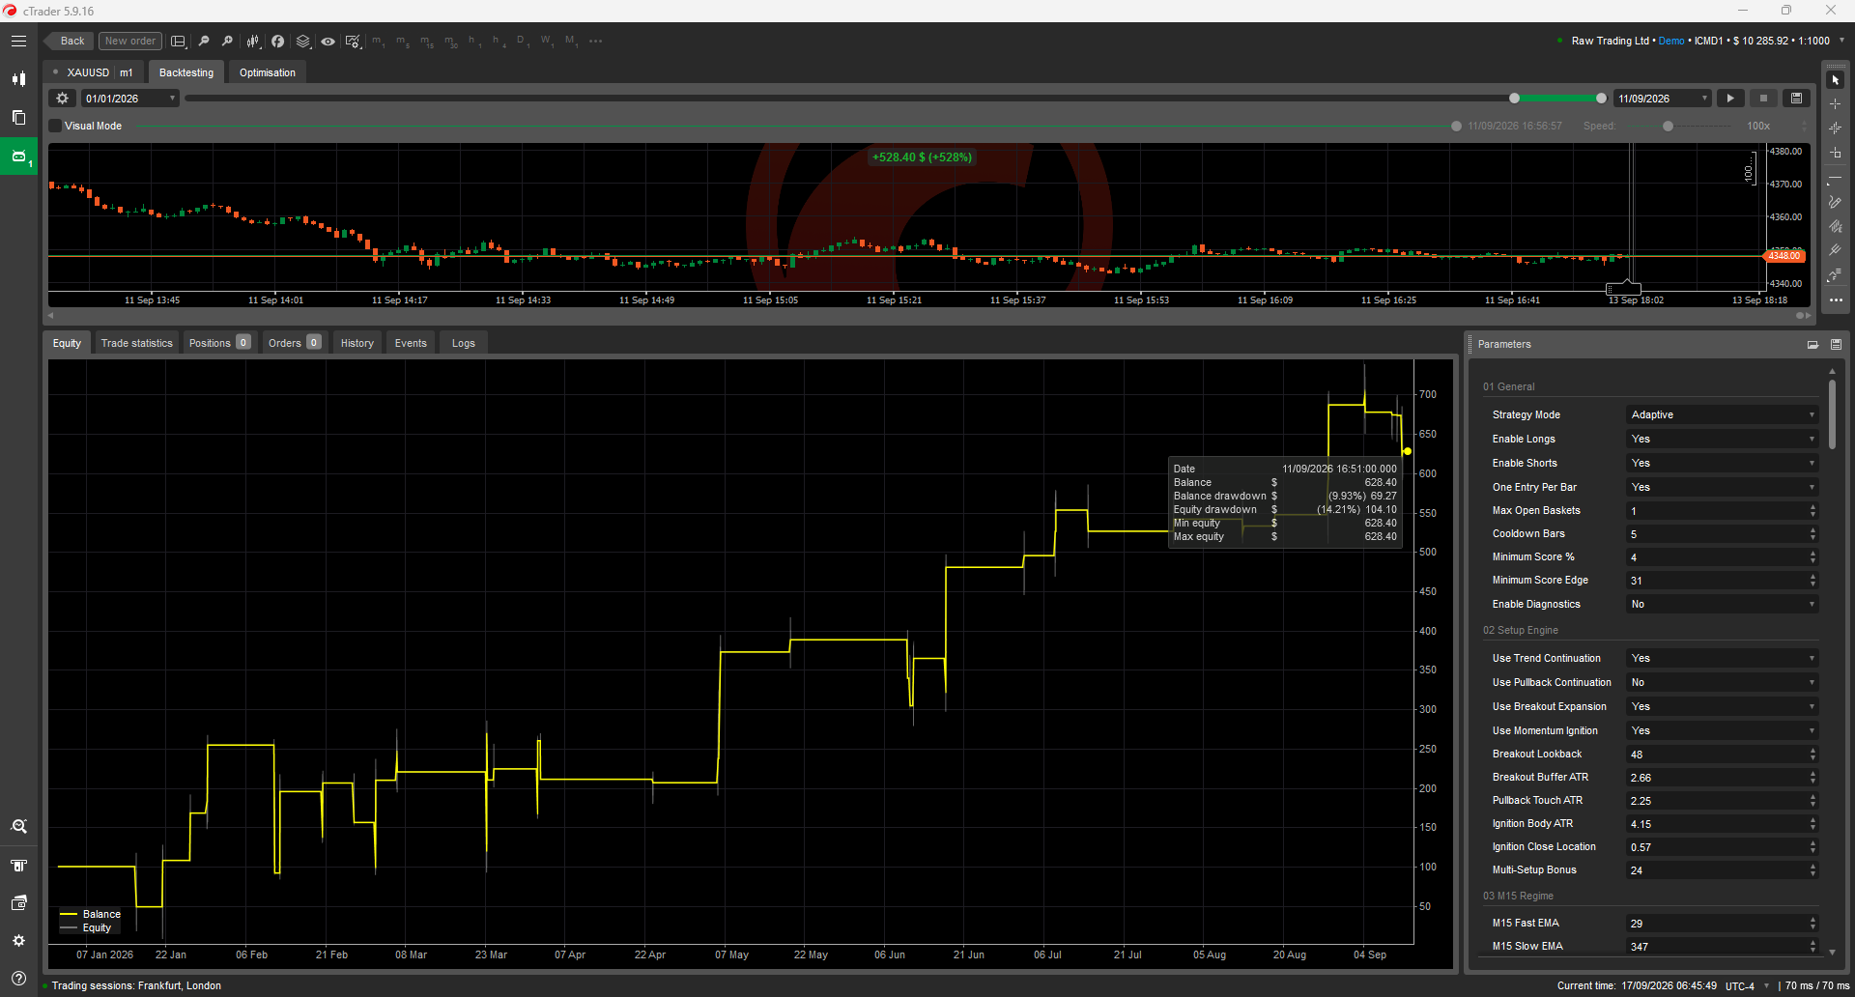Stop the backtest with the stop button
Image resolution: width=1855 pixels, height=997 pixels.
(x=1763, y=99)
